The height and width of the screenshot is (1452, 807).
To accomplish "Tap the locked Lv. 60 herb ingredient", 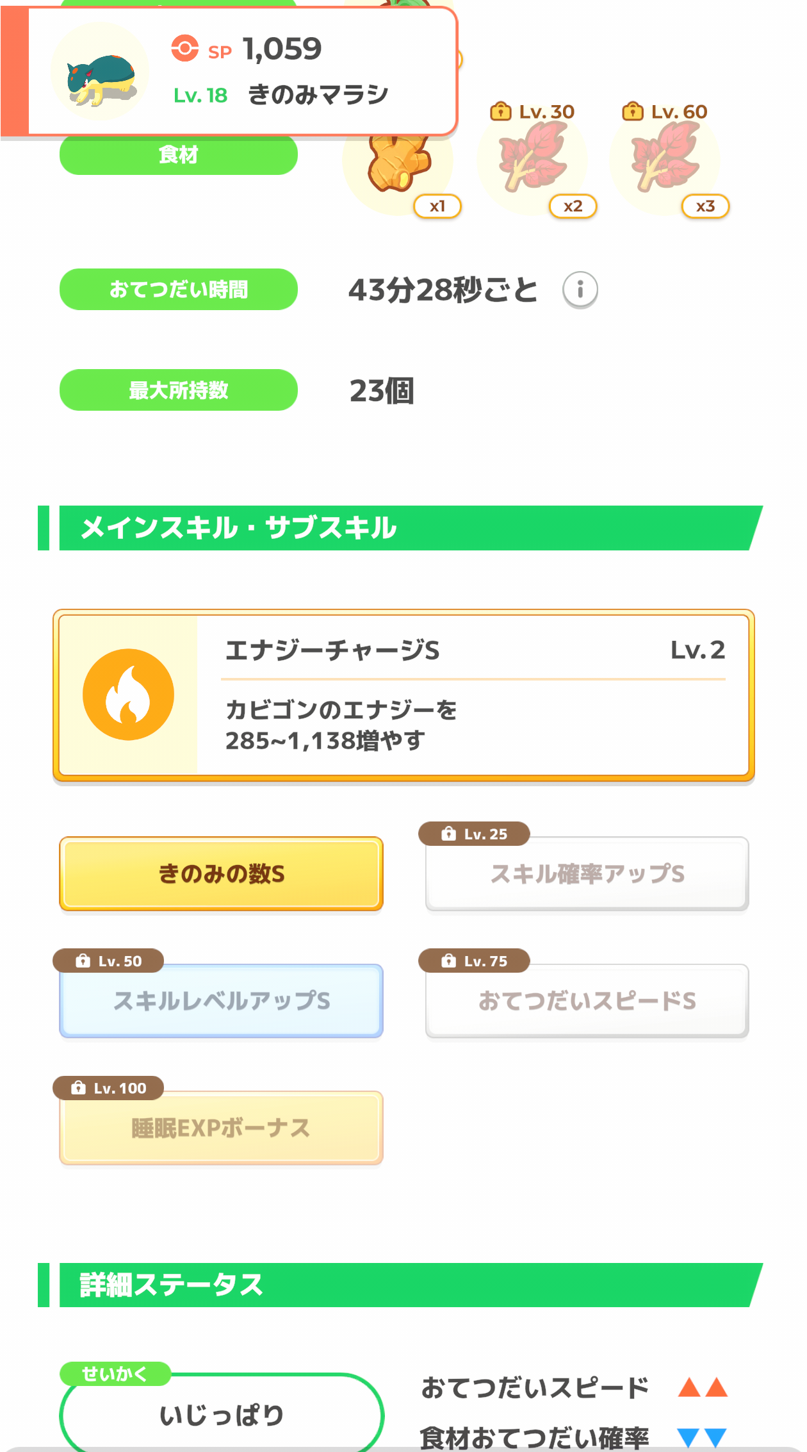I will [665, 158].
